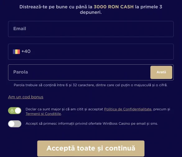Enable the WinBoss offers email and sms toggle
The image size is (182, 157).
coord(15,124)
